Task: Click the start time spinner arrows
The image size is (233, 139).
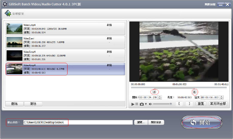Action: [160, 97]
